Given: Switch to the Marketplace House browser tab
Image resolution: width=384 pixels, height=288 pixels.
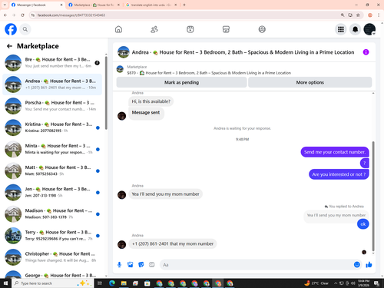Looking at the screenshot, I should [x=94, y=5].
